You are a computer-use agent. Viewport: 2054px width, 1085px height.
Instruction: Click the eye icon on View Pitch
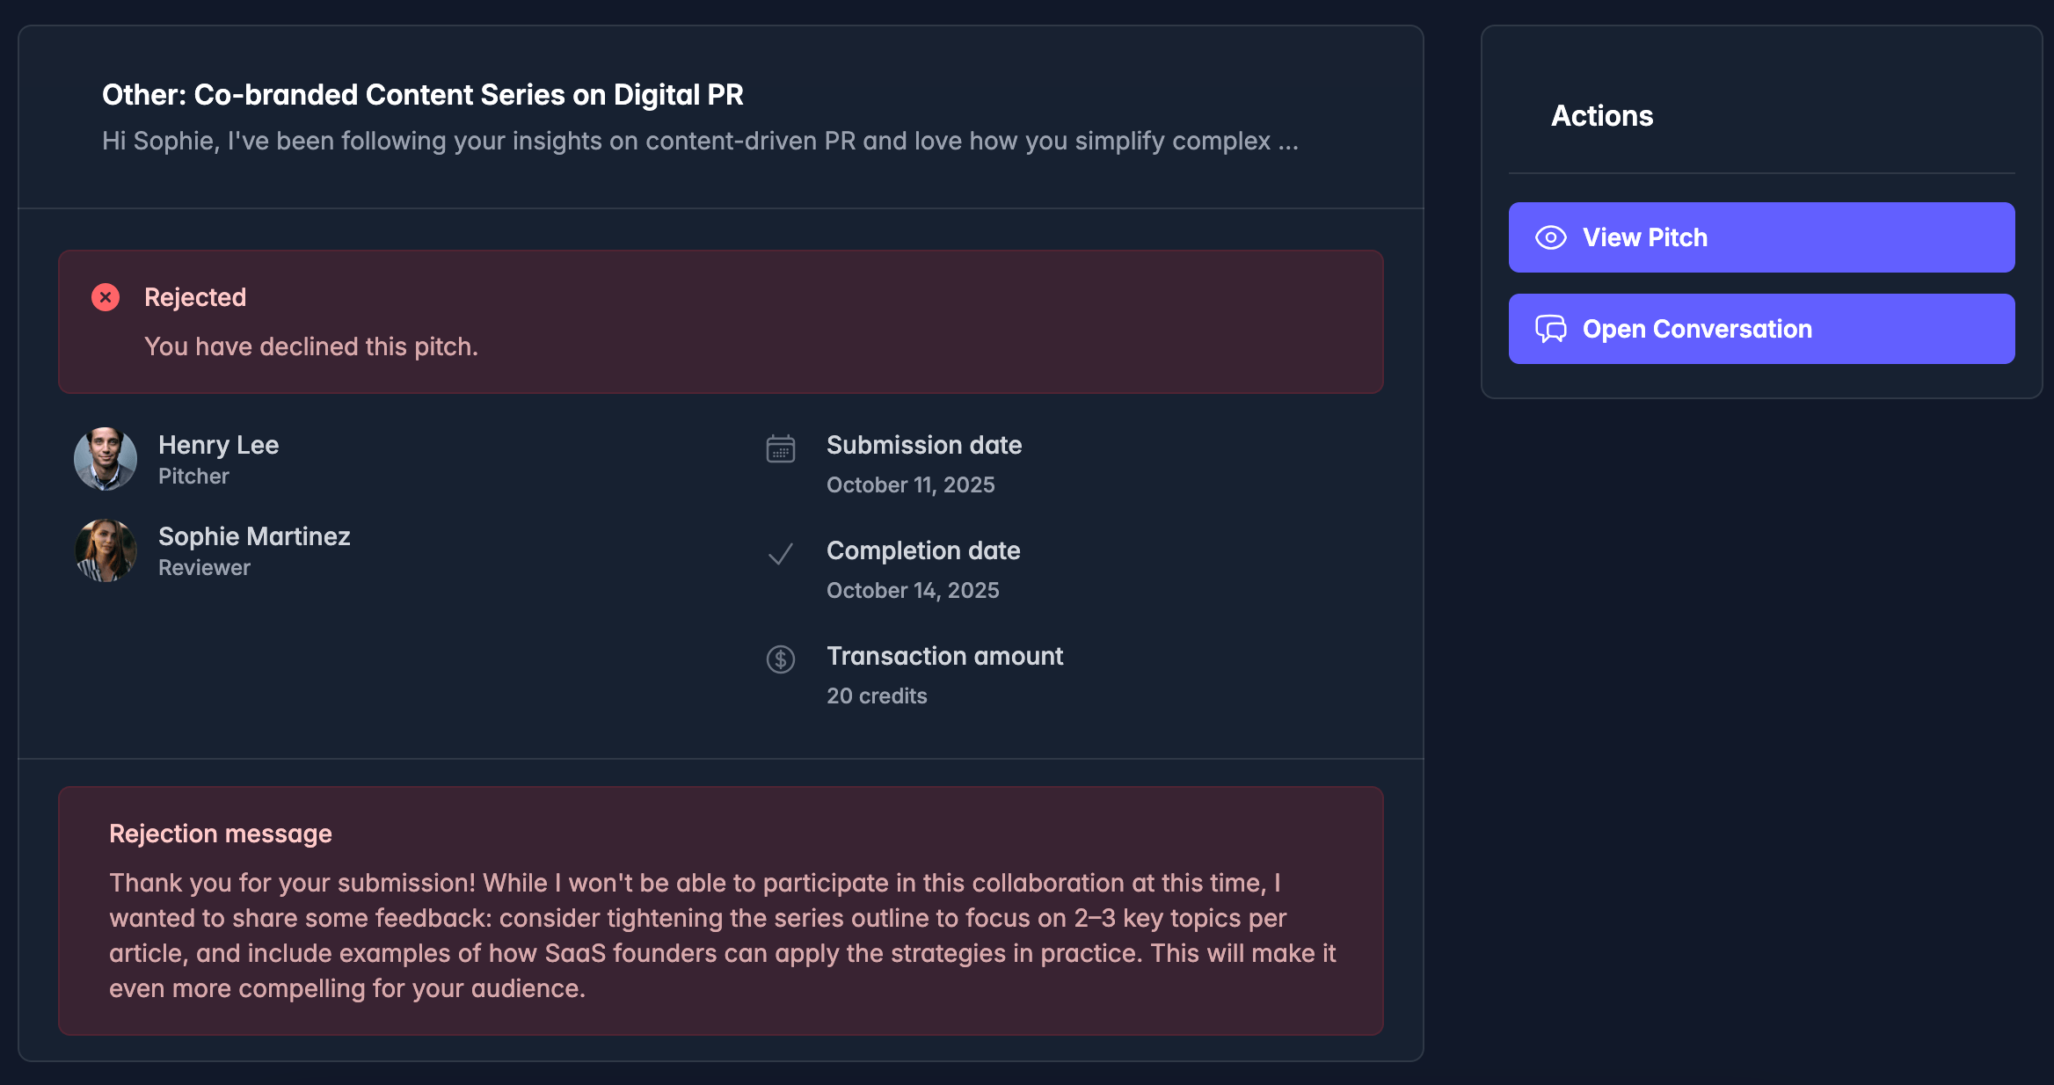tap(1551, 237)
